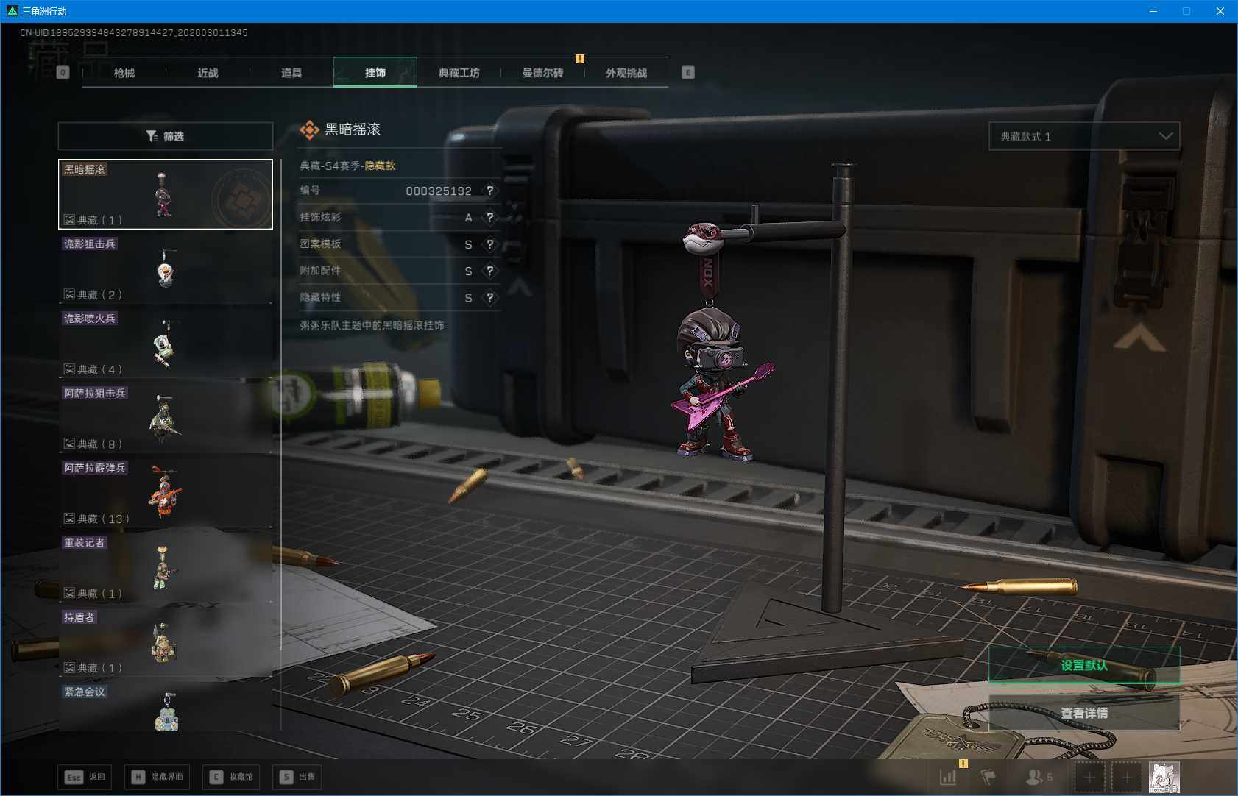
Task: Click the 典藏-S4赛季-隐藏款 label
Action: click(x=347, y=166)
